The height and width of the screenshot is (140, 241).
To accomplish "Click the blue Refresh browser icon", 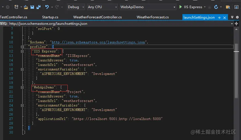I will (216, 7).
